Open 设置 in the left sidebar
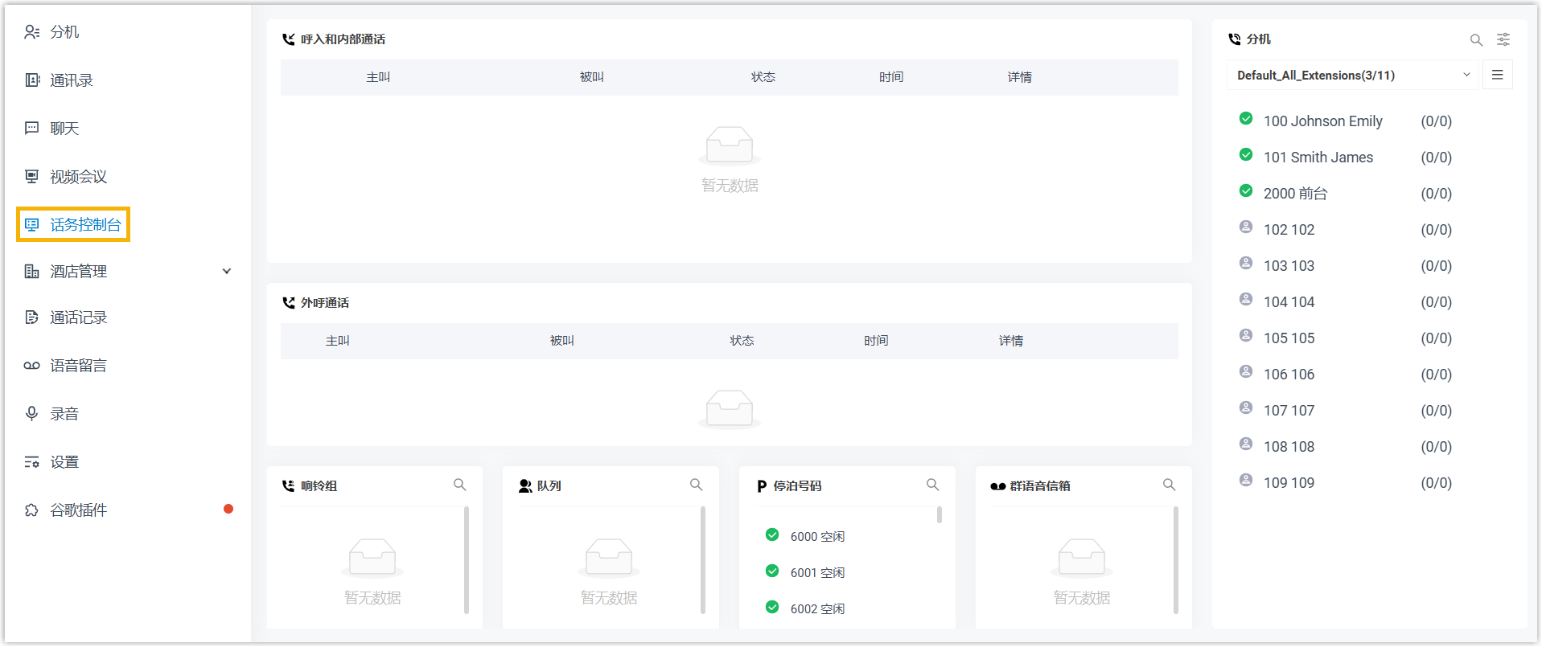The height and width of the screenshot is (647, 1542). pos(64,462)
